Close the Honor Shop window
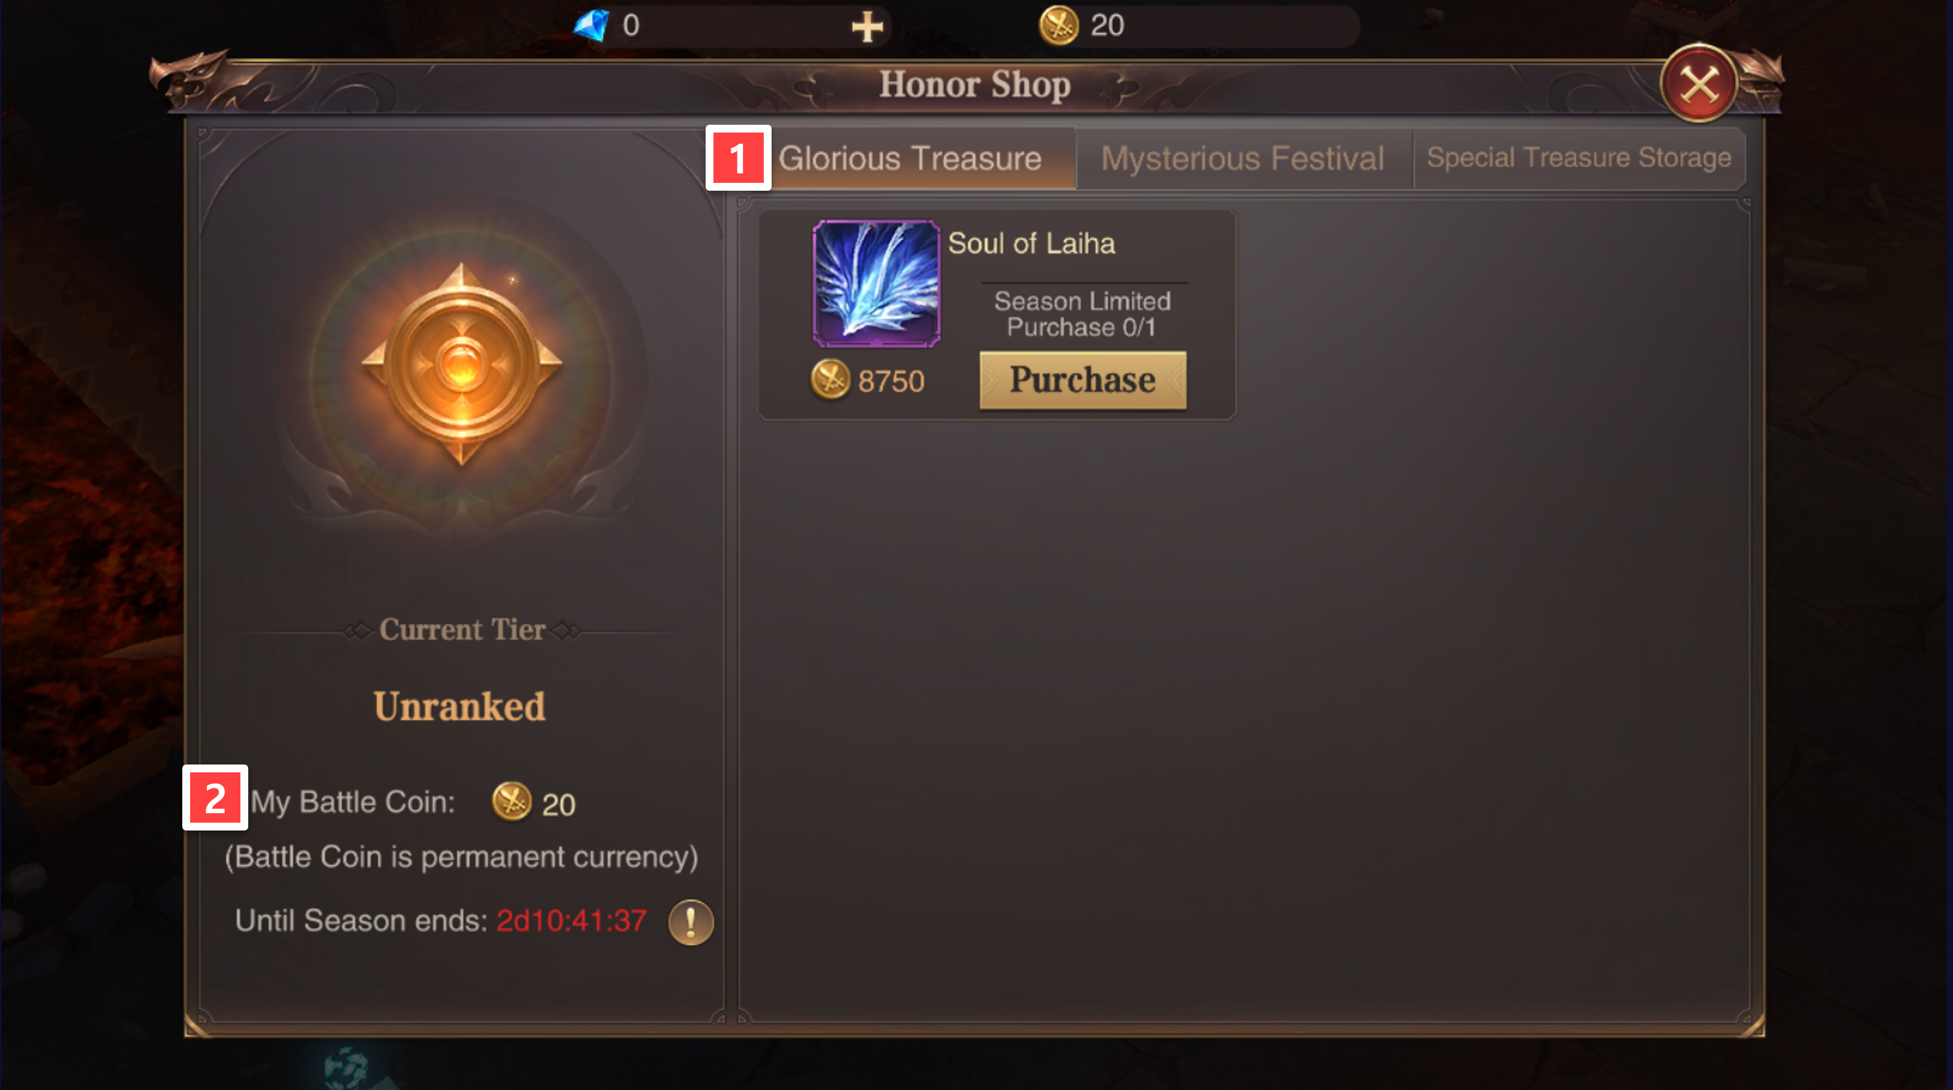 point(1699,83)
